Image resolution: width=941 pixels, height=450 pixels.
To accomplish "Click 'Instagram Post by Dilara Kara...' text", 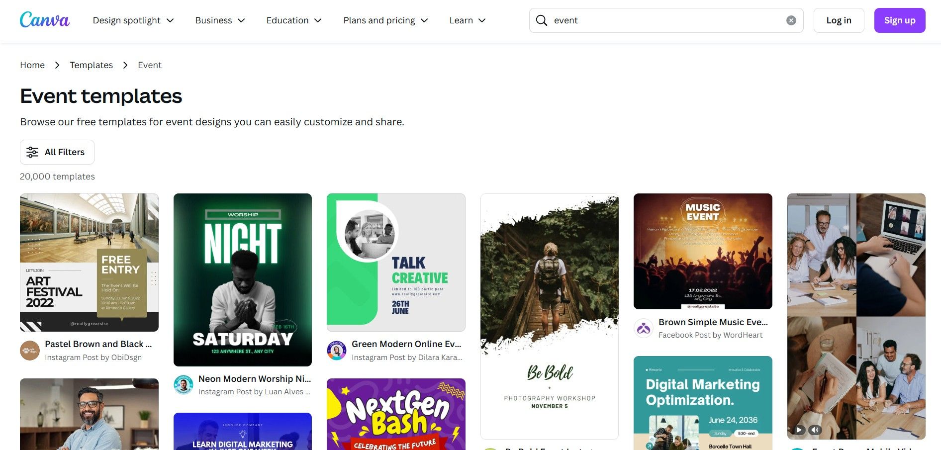I will click(407, 358).
